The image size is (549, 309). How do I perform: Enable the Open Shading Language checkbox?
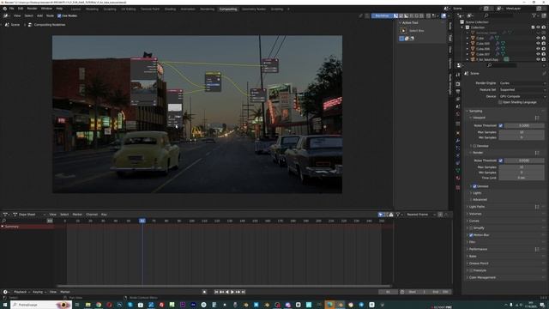pos(500,102)
